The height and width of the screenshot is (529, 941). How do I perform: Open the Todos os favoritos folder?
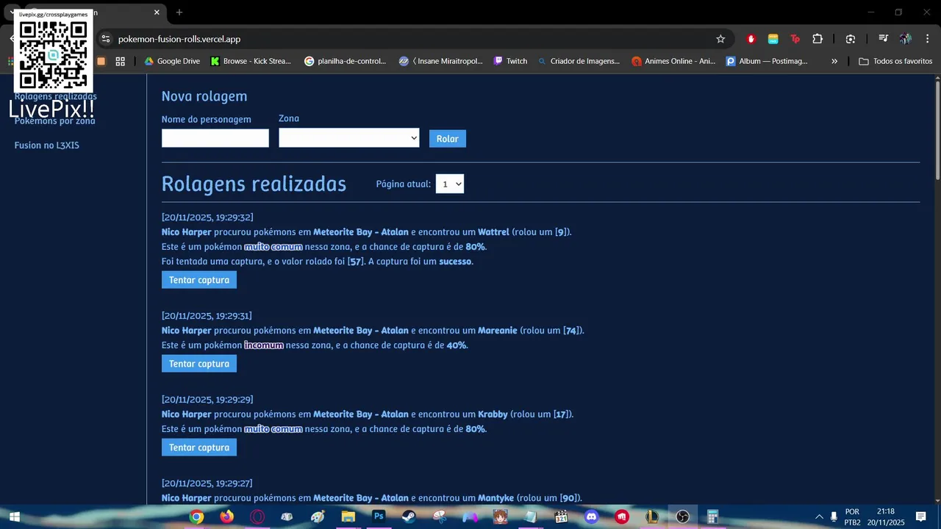point(895,61)
